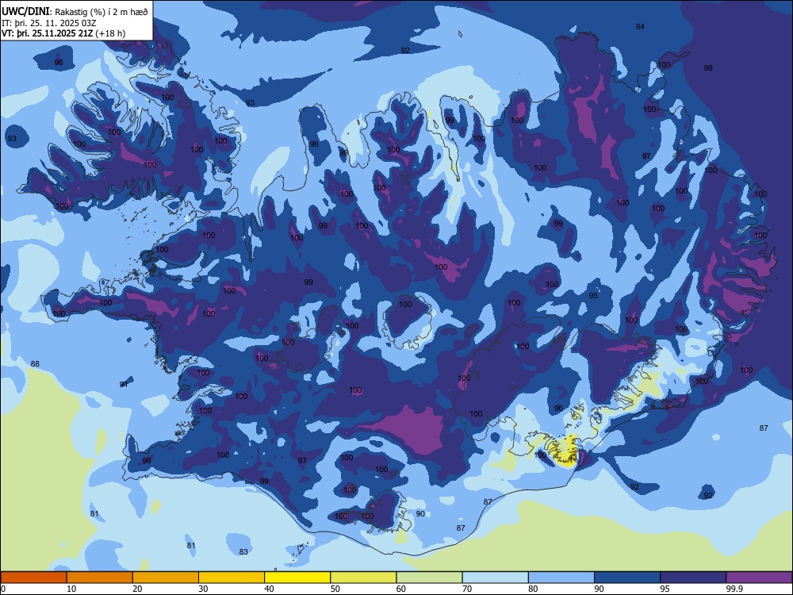
Task: Select the legend tick label '50'
Action: pos(335,589)
